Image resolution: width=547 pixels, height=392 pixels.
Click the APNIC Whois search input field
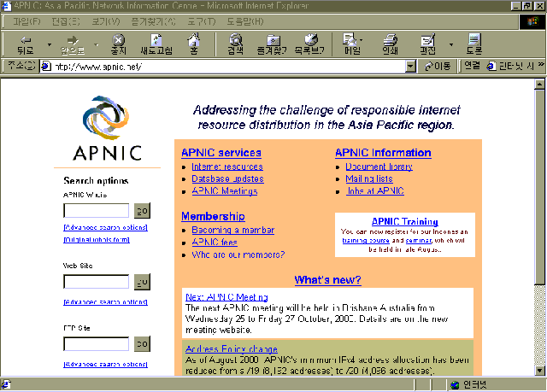click(x=97, y=210)
